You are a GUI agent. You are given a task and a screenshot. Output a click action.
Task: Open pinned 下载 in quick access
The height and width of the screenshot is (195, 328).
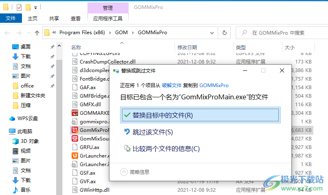[26, 57]
